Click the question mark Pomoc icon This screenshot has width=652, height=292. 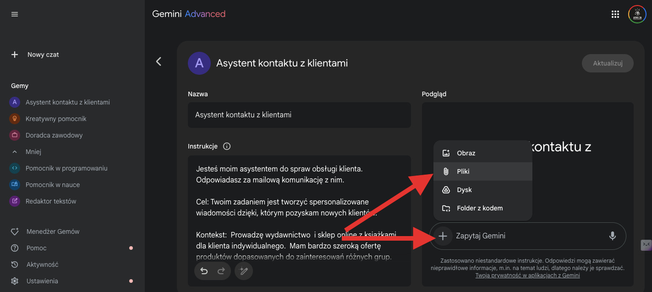point(15,248)
